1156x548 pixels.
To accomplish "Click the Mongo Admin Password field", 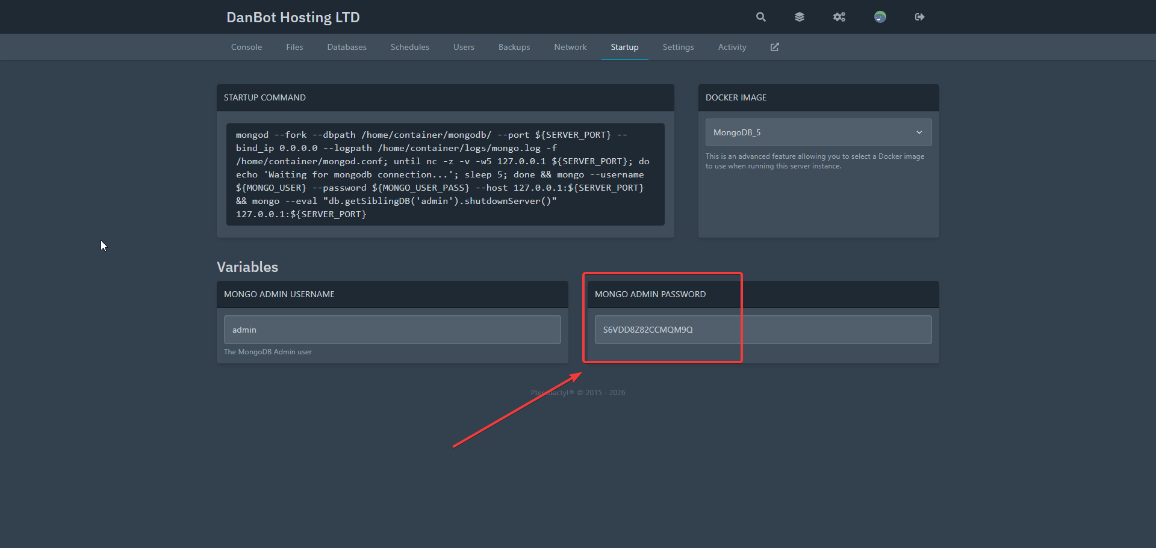I will [x=763, y=330].
